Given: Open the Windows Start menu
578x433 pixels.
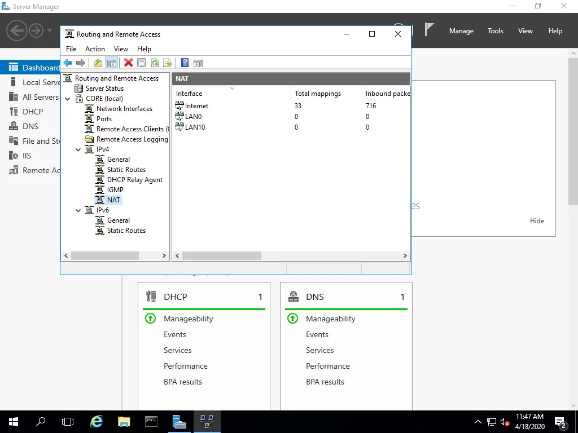Looking at the screenshot, I should tap(14, 421).
